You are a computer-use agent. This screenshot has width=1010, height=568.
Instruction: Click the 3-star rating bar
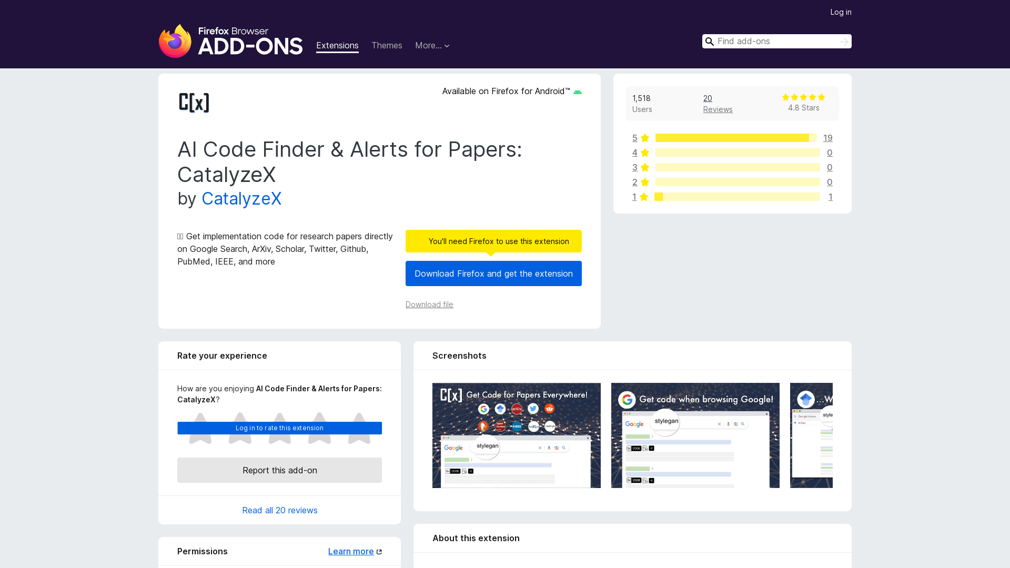(738, 167)
